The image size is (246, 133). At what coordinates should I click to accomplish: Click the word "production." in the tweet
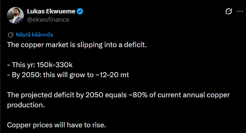pyautogui.click(x=26, y=105)
